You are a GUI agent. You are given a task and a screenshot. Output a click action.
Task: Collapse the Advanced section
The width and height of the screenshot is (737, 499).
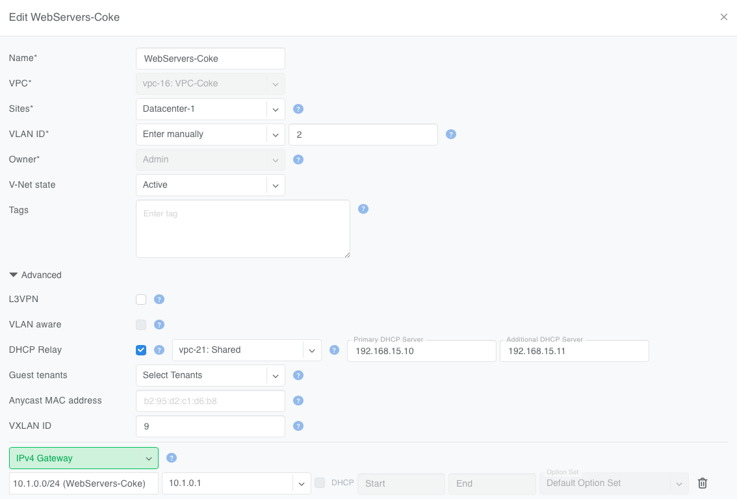pos(35,275)
